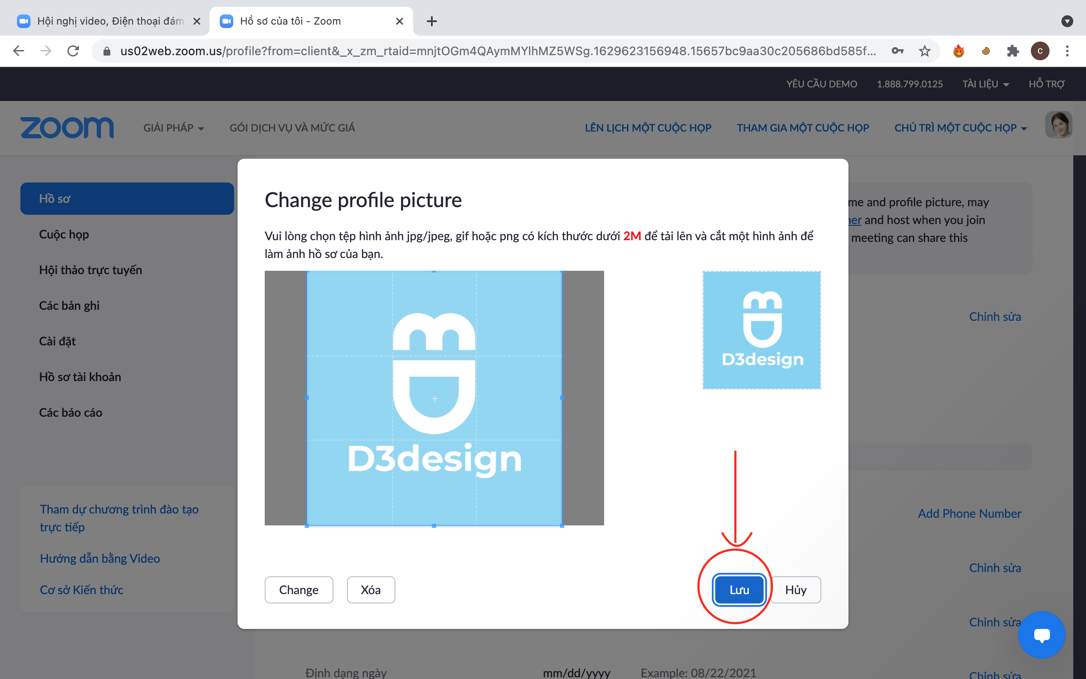Open a new browser tab
Screen dimensions: 1086x679
[432, 21]
